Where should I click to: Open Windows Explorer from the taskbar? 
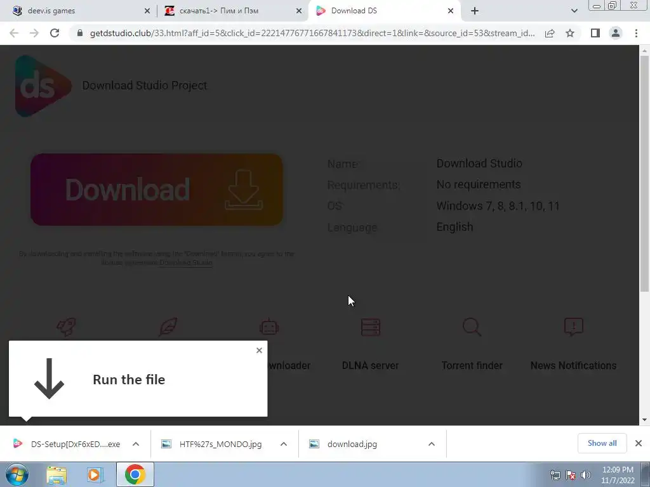click(x=56, y=474)
